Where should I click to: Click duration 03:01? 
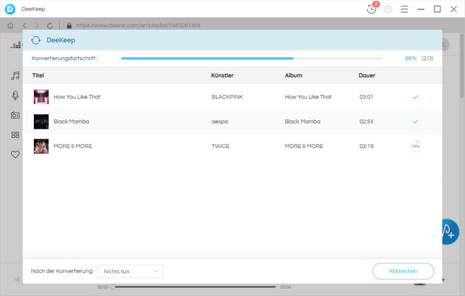(x=366, y=97)
